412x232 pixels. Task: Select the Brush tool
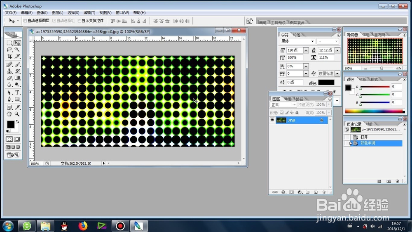pyautogui.click(x=17, y=64)
